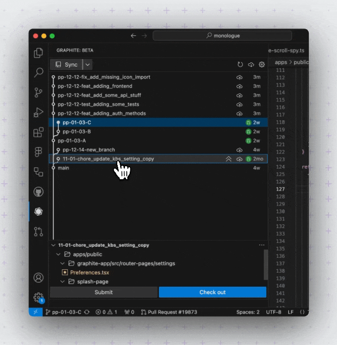
Task: Open the Preferences.tsx file
Action: (90, 273)
